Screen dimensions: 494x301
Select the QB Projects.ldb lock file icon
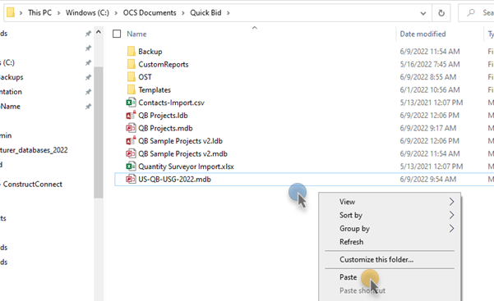point(131,115)
